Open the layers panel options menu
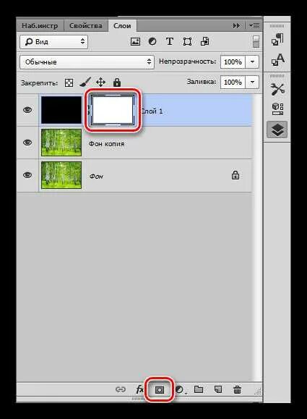Viewport: 307px width, 419px height. click(254, 26)
